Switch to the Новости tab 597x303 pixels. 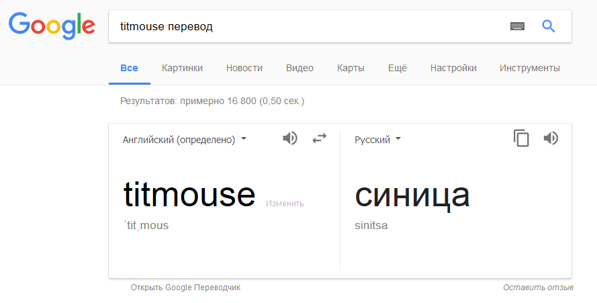pyautogui.click(x=244, y=68)
